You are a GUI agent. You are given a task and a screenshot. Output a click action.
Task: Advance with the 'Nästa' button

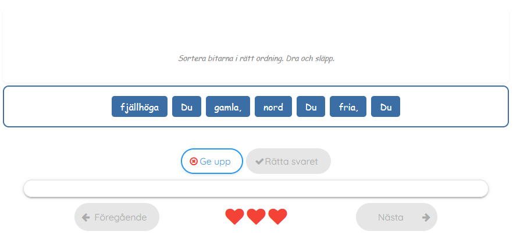point(397,217)
